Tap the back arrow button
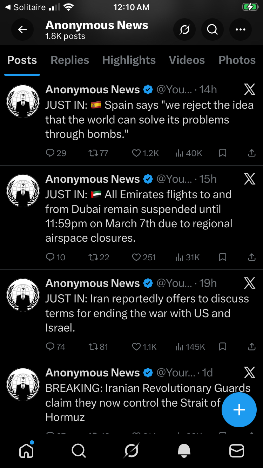 pos(22,30)
